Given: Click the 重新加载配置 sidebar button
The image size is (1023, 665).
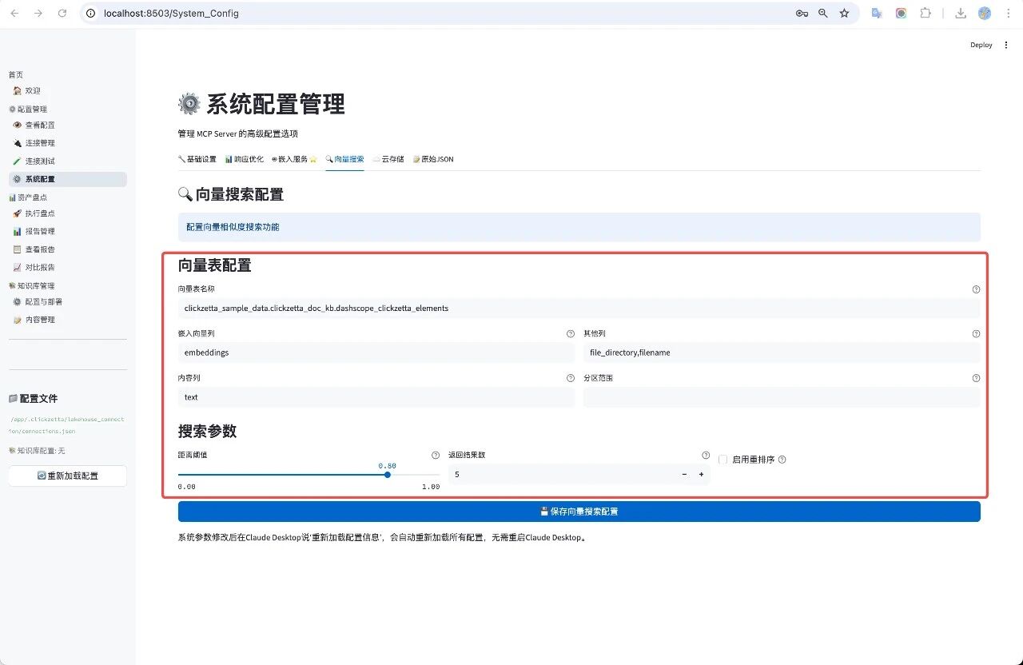Looking at the screenshot, I should (68, 476).
